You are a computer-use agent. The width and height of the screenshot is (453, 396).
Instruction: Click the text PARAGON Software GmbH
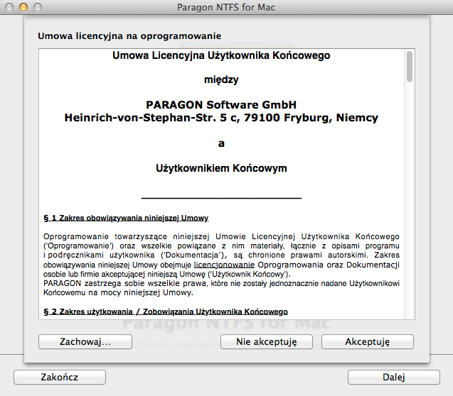coord(221,105)
